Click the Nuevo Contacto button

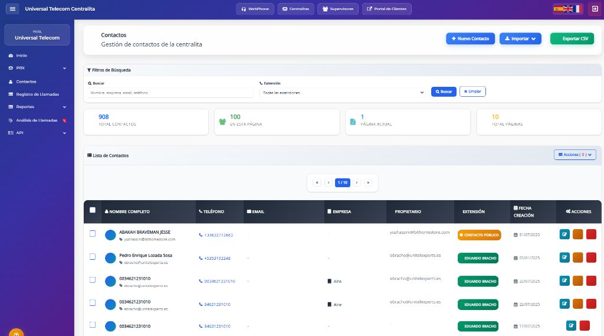(x=470, y=39)
